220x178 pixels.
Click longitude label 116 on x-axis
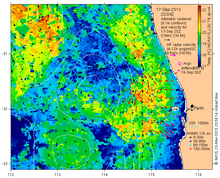point(198,175)
